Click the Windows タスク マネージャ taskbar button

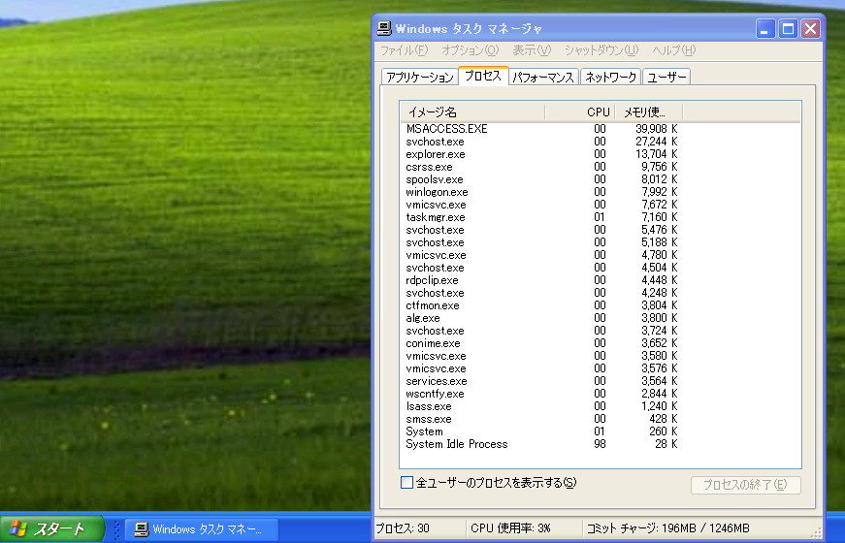(x=202, y=529)
